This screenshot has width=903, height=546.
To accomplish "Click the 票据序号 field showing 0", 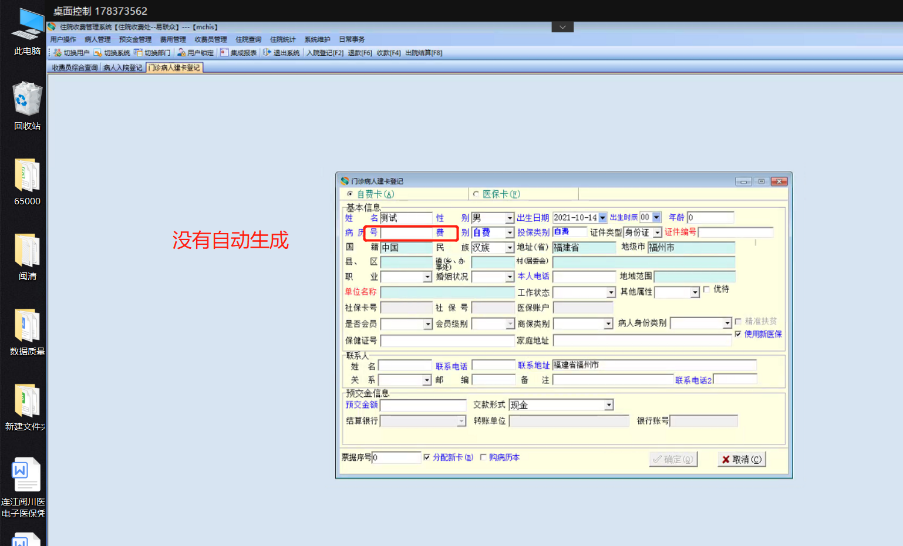I will point(396,458).
